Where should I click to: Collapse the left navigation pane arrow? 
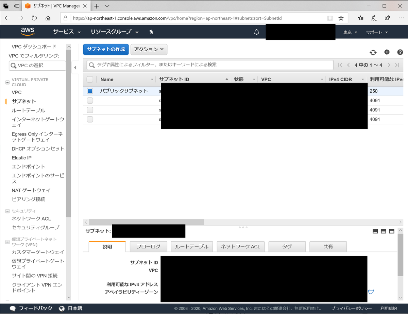(x=75, y=68)
